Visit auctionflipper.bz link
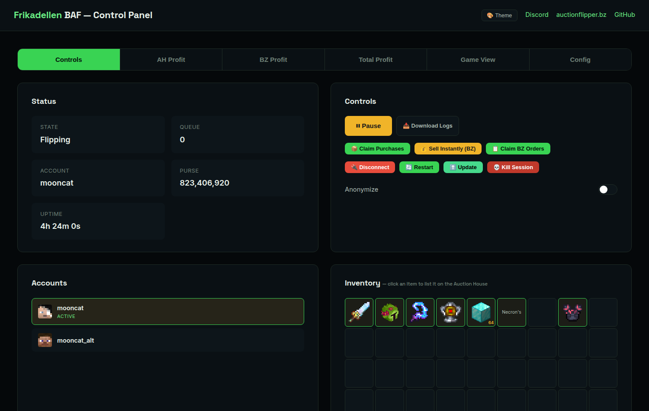 click(x=582, y=15)
